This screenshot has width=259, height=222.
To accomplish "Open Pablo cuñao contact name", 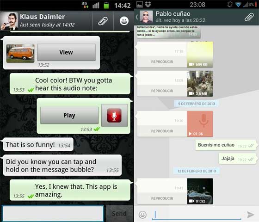I will (x=173, y=14).
